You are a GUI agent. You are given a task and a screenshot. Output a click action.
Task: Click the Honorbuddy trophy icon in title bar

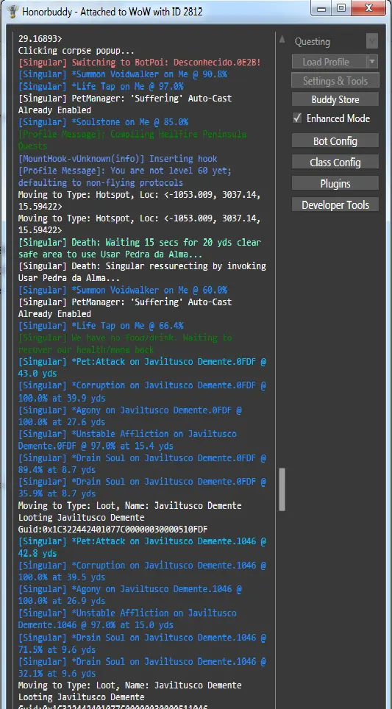point(13,11)
